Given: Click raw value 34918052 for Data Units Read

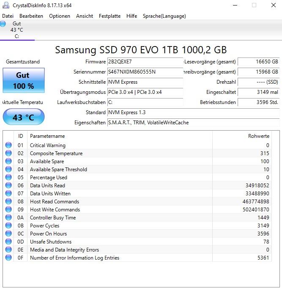Looking at the screenshot, I should click(x=257, y=186).
